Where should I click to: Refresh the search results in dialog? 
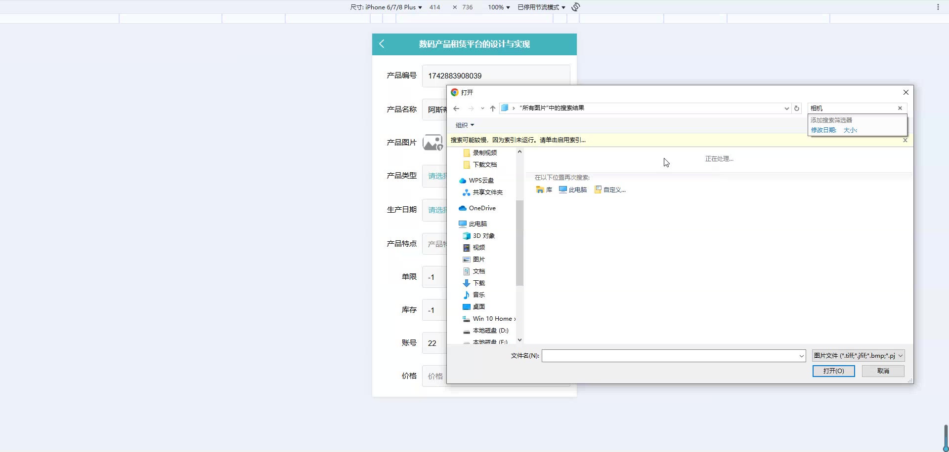coord(797,109)
